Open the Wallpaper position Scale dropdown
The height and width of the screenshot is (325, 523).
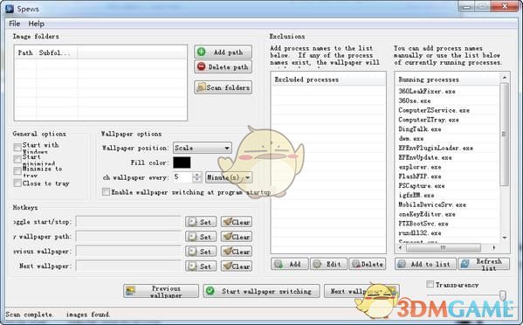203,148
